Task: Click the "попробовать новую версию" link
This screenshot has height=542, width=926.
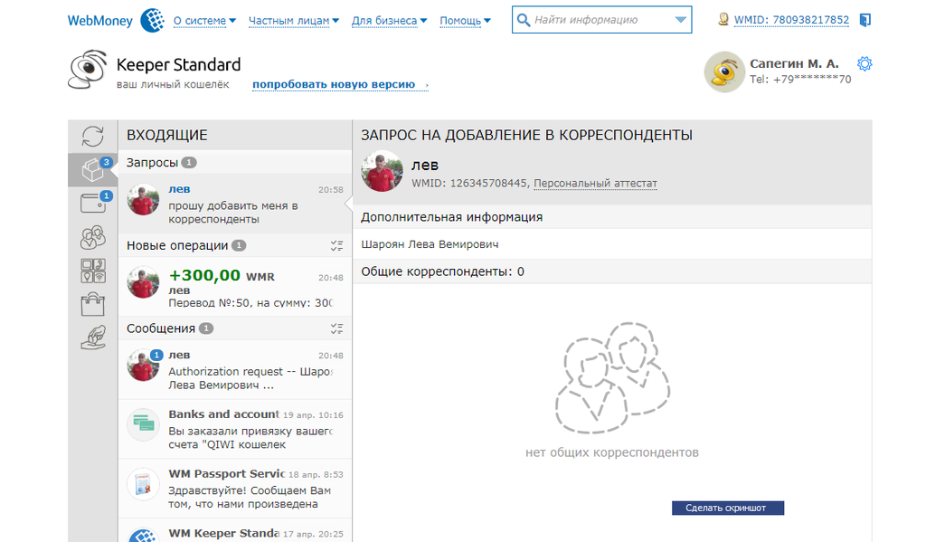Action: pos(335,85)
